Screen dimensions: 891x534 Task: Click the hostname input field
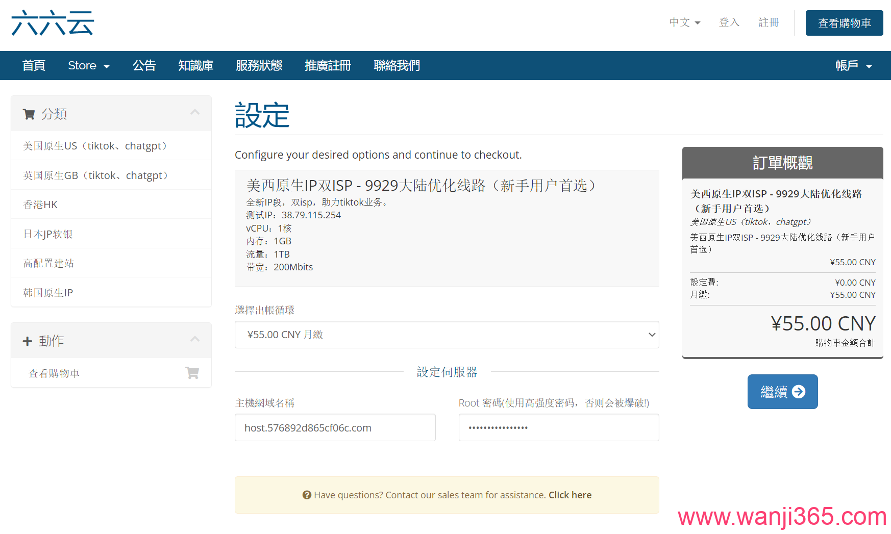pyautogui.click(x=335, y=427)
